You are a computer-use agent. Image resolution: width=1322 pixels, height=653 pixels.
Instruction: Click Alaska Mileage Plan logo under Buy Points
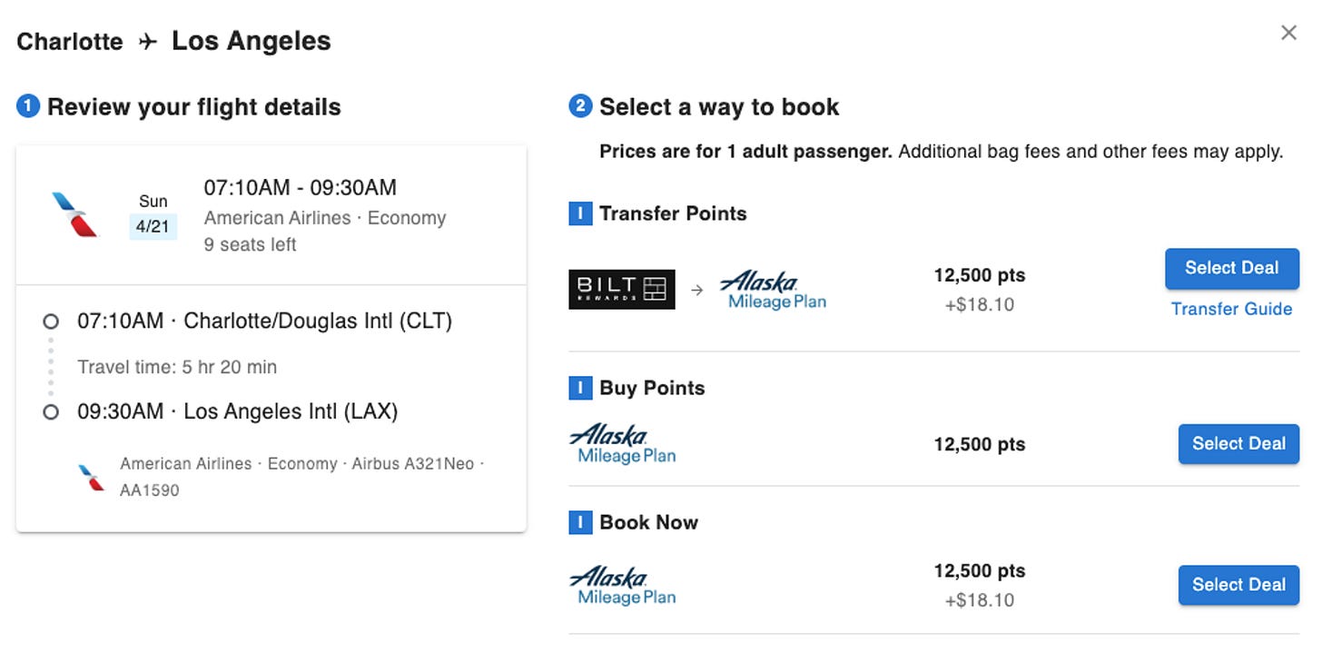pyautogui.click(x=623, y=444)
